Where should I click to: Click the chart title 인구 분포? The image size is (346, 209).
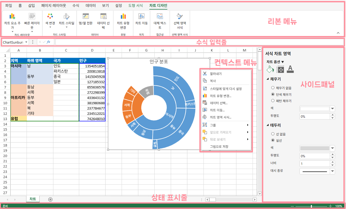point(159,62)
